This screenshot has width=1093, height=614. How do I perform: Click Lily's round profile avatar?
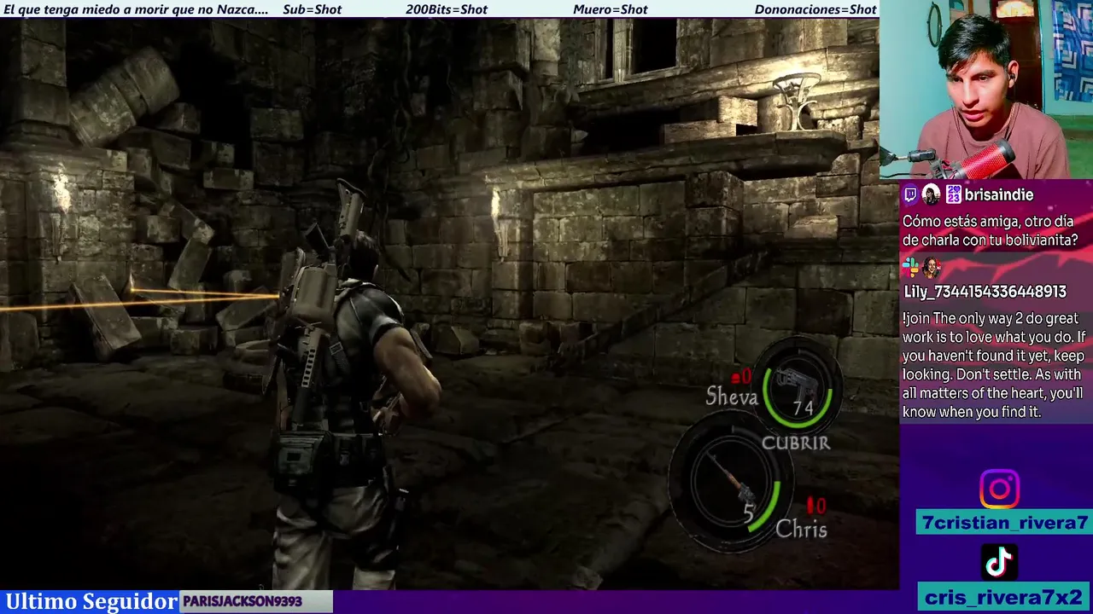coord(931,268)
